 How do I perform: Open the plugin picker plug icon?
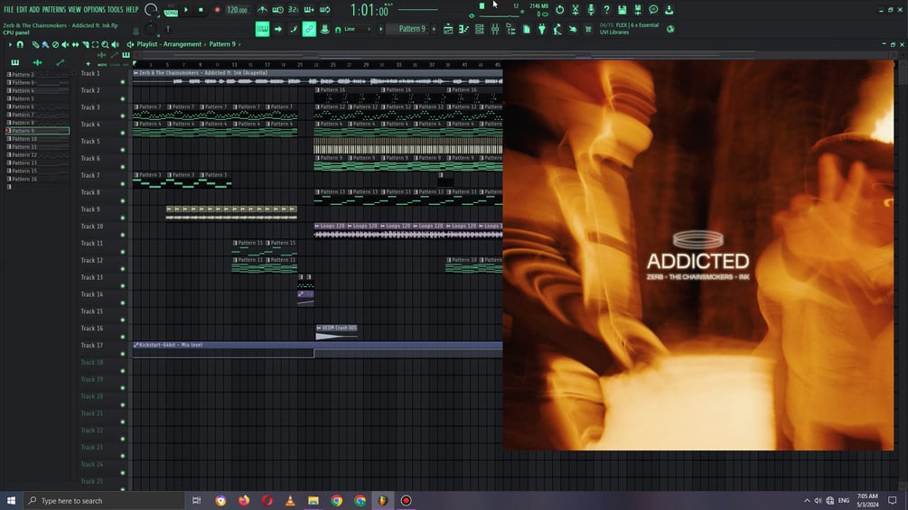click(x=542, y=29)
